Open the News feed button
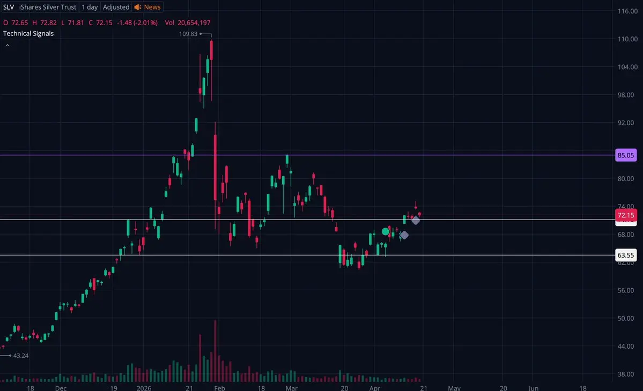Image resolution: width=643 pixels, height=391 pixels. [147, 7]
